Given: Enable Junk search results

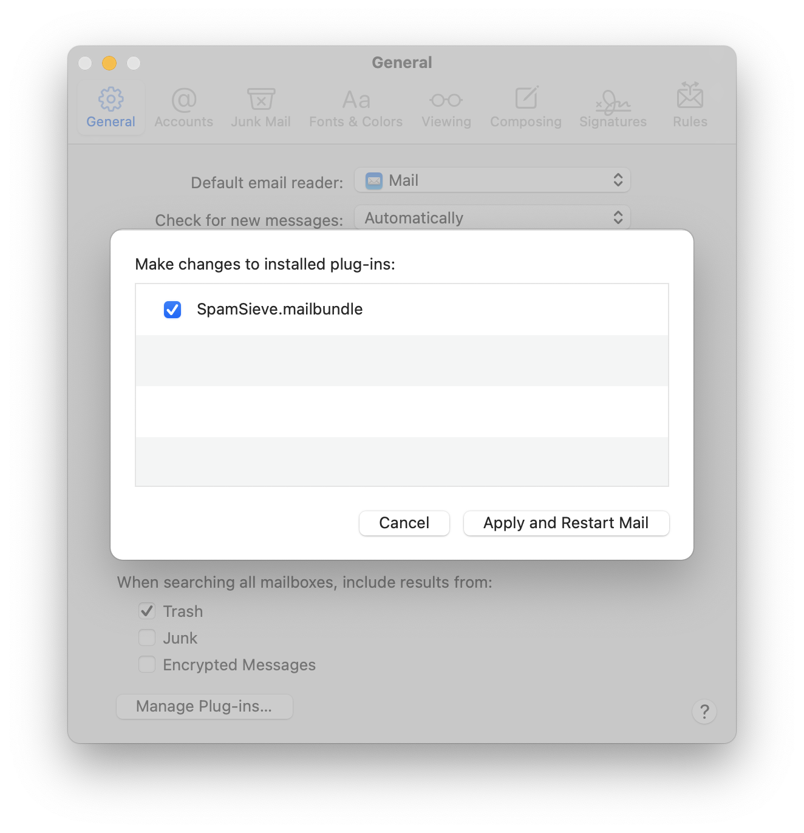Looking at the screenshot, I should click(146, 637).
